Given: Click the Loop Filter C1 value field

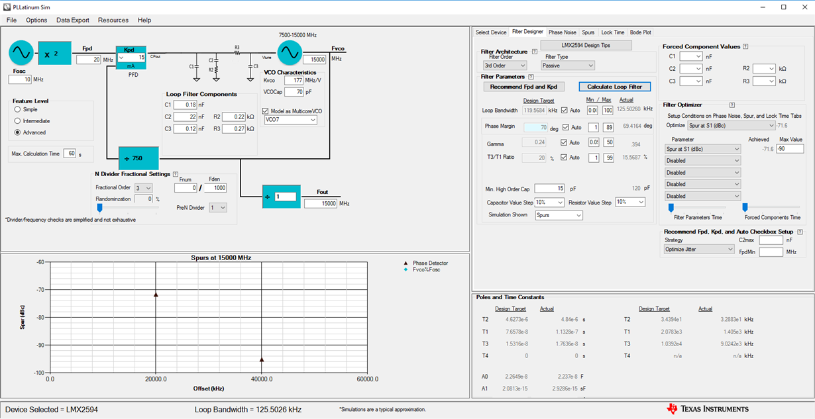Looking at the screenshot, I should (185, 105).
